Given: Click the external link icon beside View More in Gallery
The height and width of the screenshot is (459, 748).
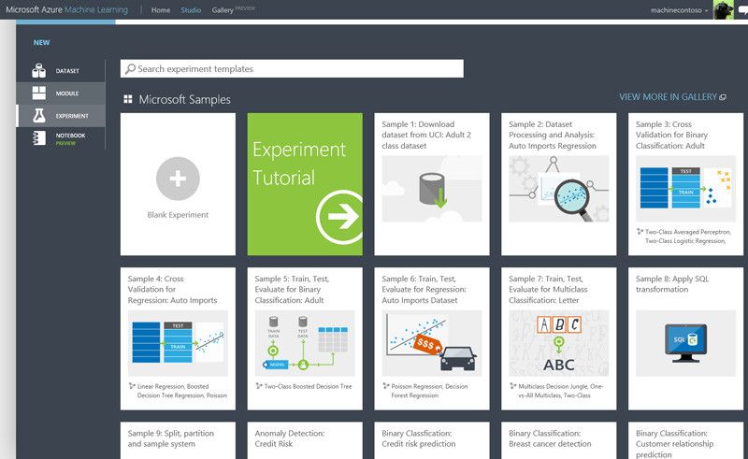Looking at the screenshot, I should [723, 97].
